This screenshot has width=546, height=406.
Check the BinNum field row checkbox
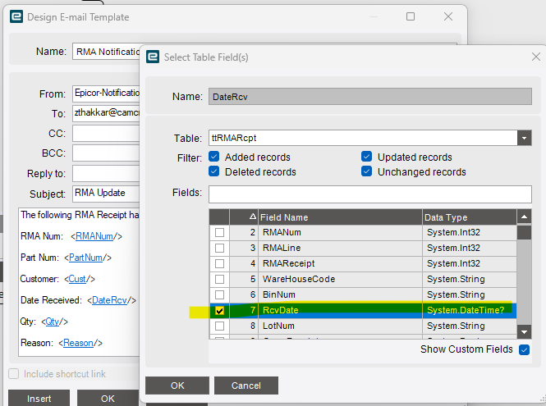click(219, 294)
